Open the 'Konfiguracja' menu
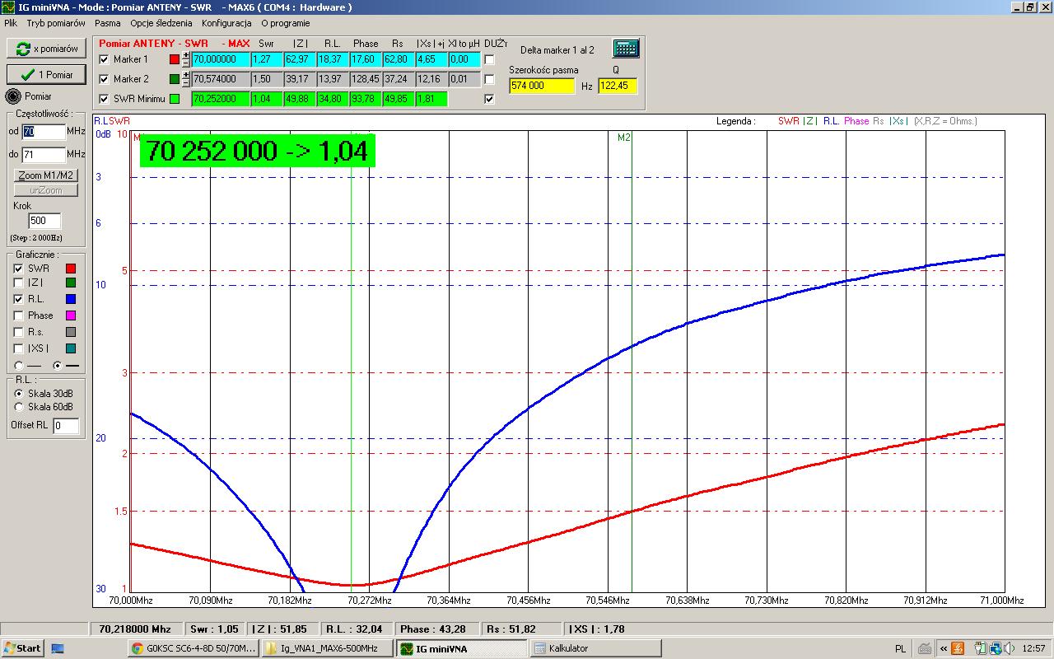 tap(226, 23)
